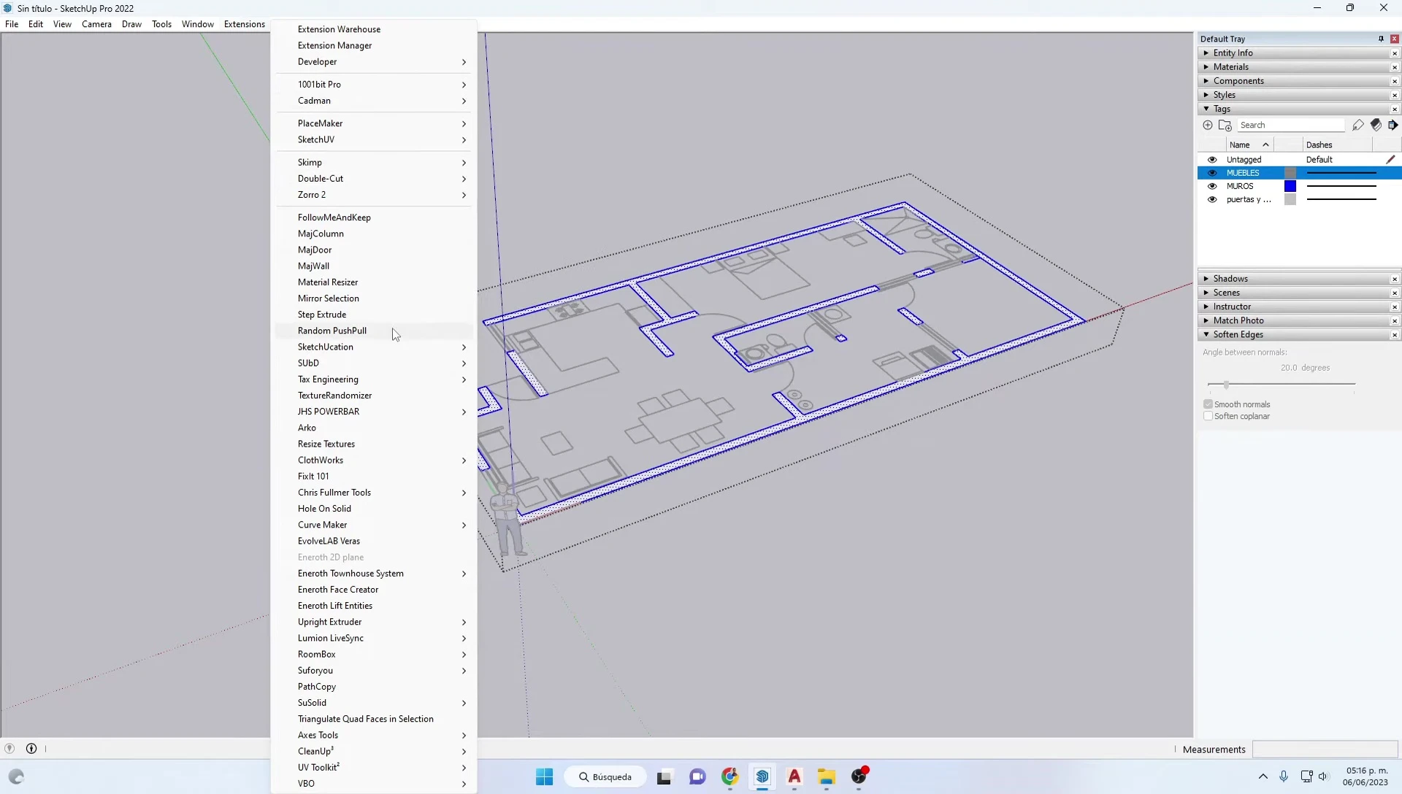Open the Camera menu

pyautogui.click(x=96, y=24)
